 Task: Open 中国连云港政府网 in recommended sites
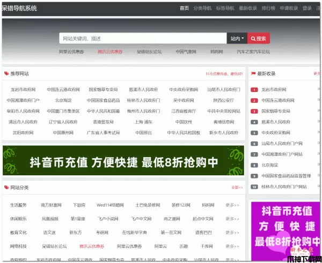(63, 89)
